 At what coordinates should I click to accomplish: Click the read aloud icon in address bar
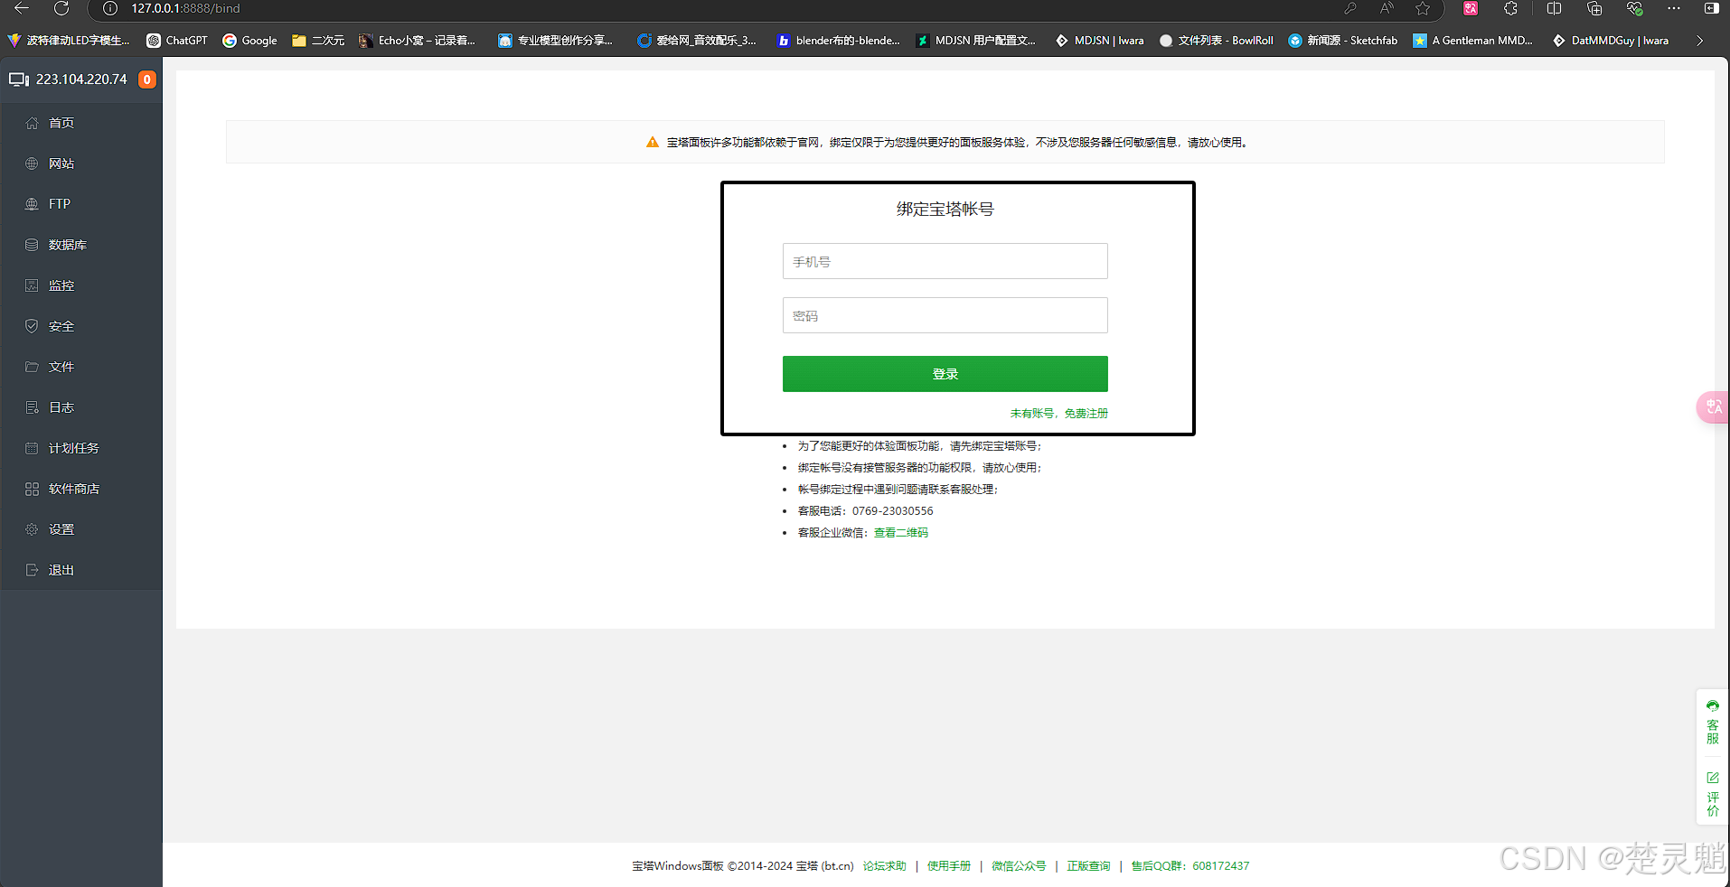pyautogui.click(x=1387, y=8)
